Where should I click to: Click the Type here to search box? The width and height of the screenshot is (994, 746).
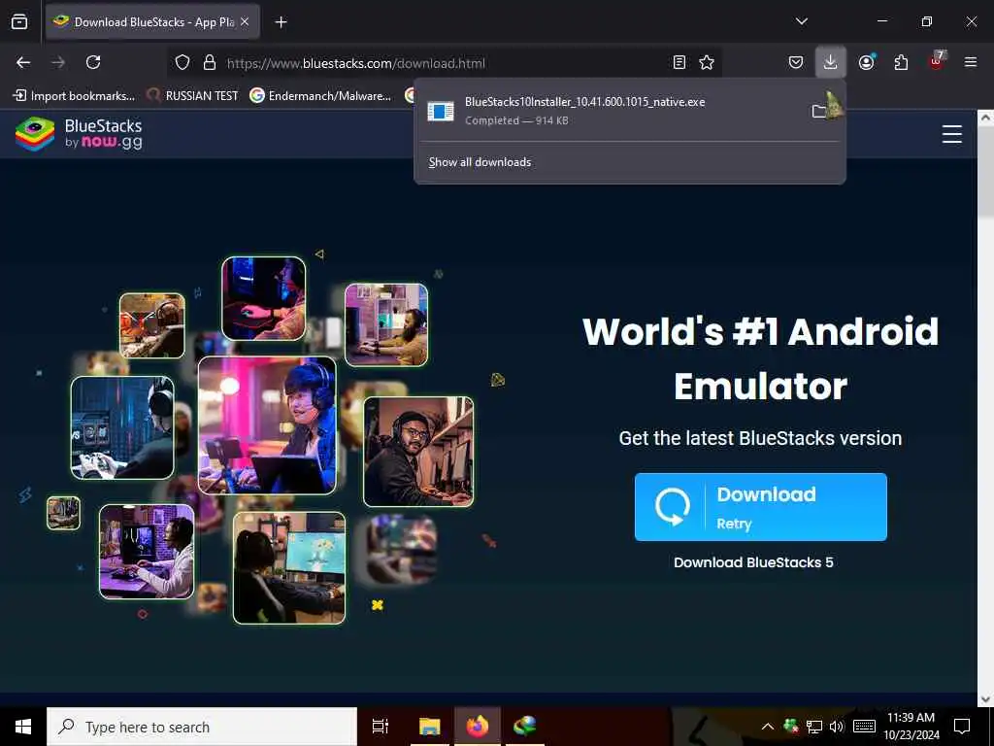click(x=202, y=727)
